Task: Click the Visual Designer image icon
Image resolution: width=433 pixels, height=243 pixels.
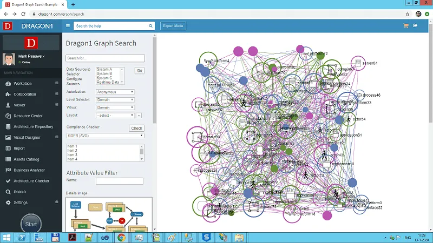Action: 8,138
